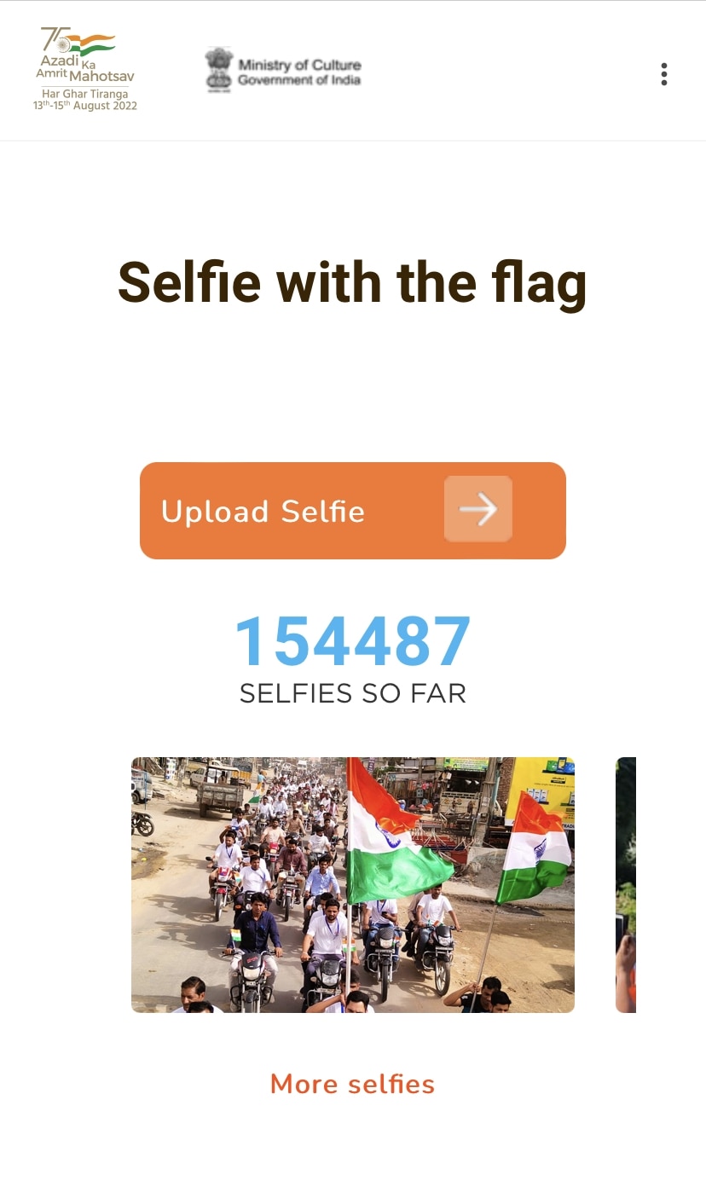Tap the smaller flag at the photo's right
The width and height of the screenshot is (706, 1198).
pyautogui.click(x=533, y=848)
